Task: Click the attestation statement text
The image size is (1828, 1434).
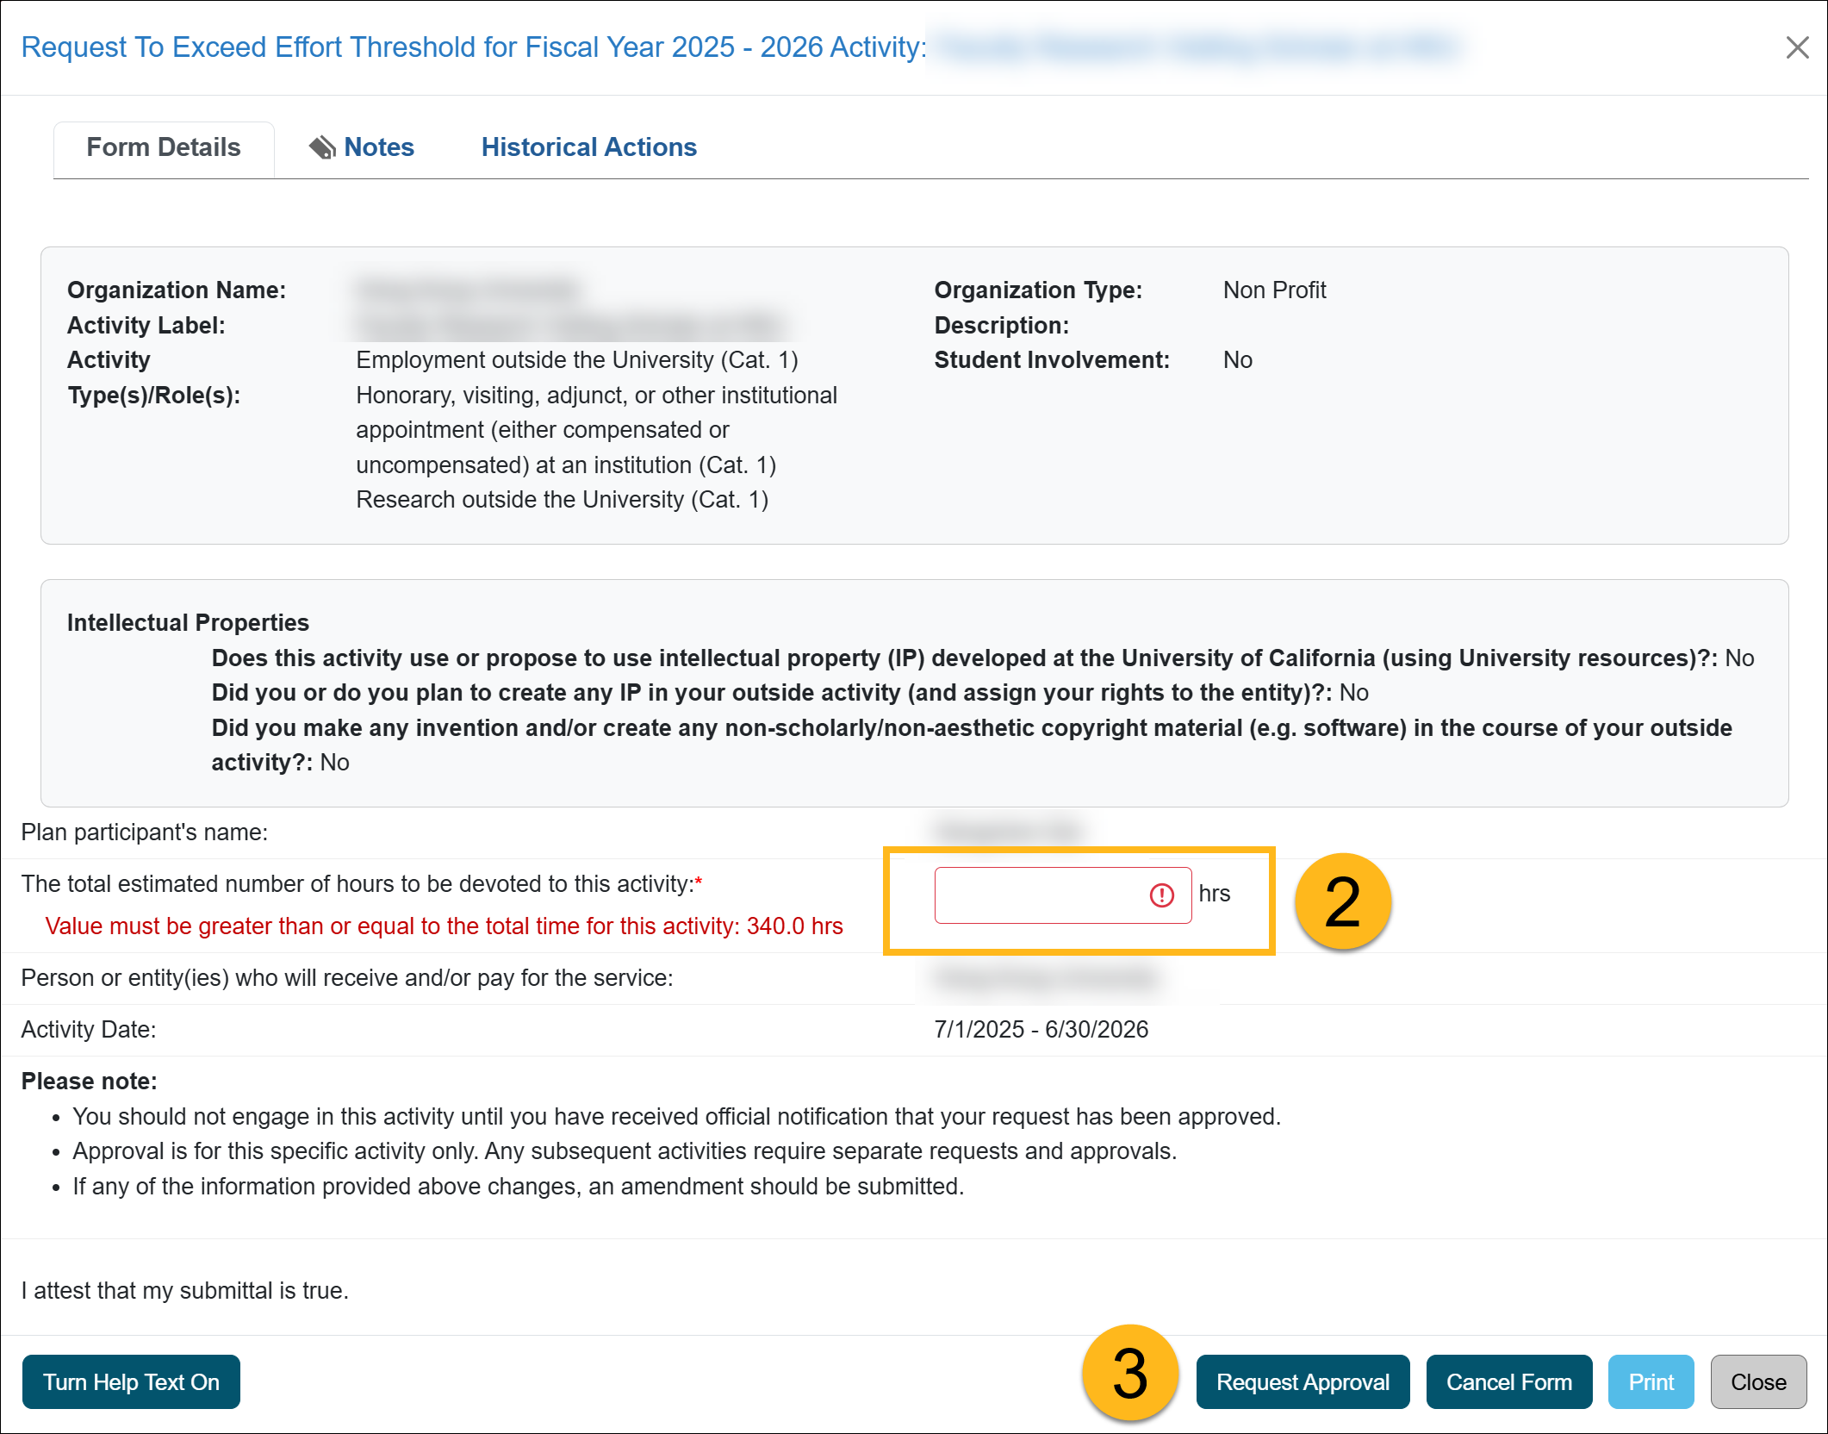Action: [184, 1290]
